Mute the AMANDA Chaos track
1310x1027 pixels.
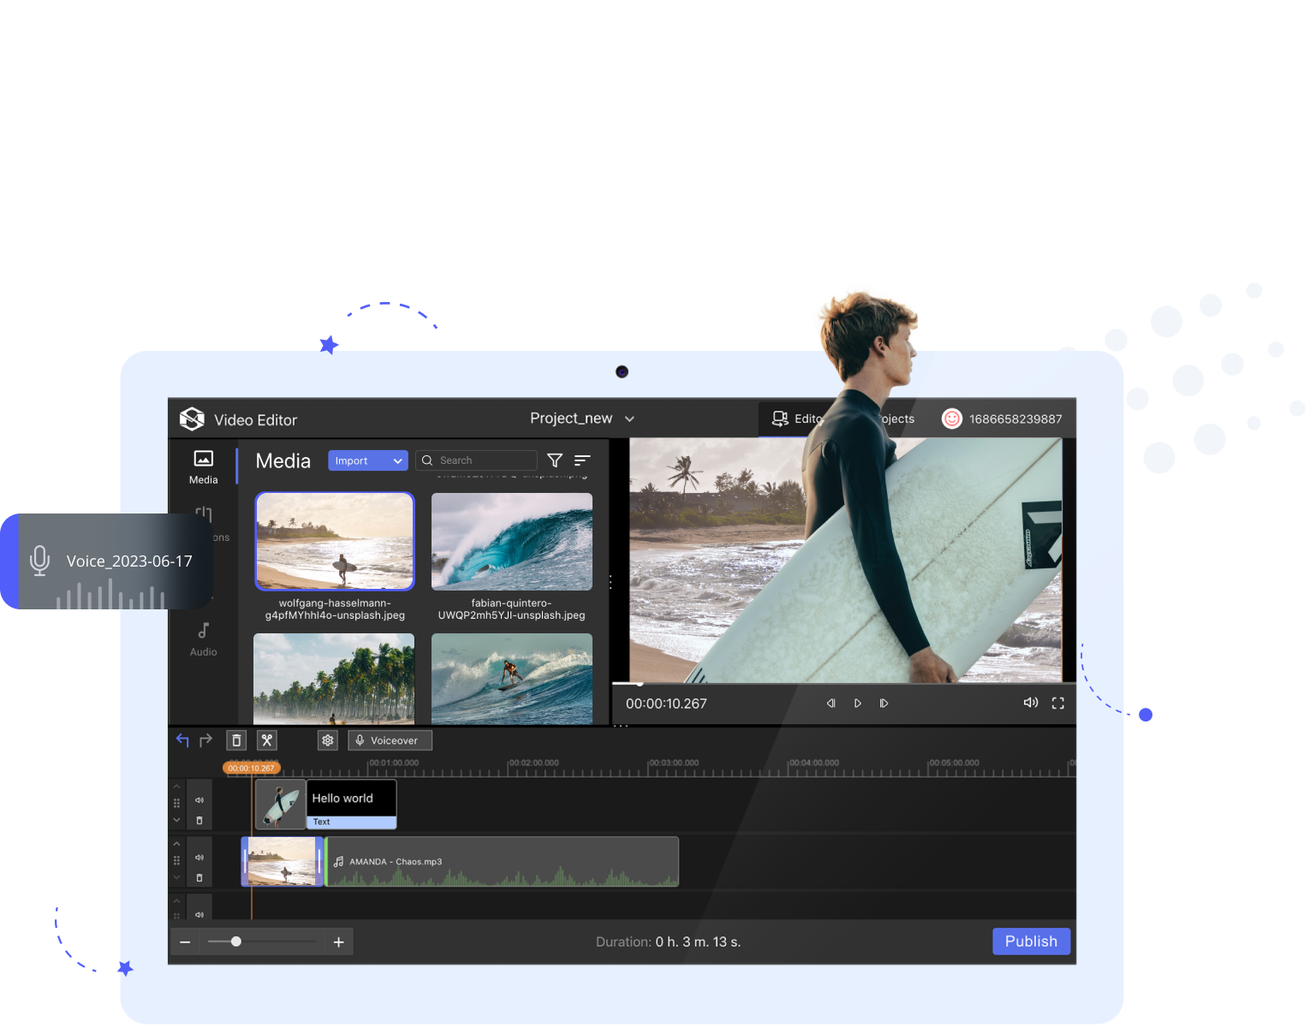[x=199, y=858]
